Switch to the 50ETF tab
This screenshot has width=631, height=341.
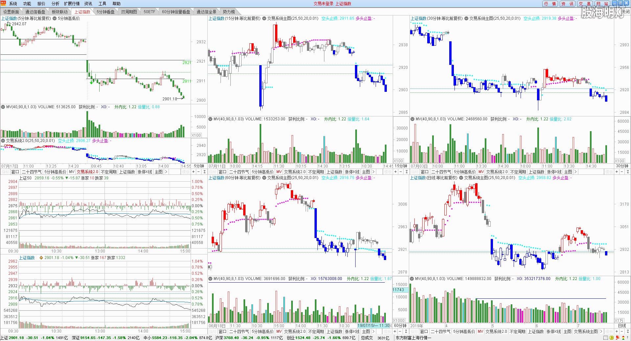click(150, 12)
